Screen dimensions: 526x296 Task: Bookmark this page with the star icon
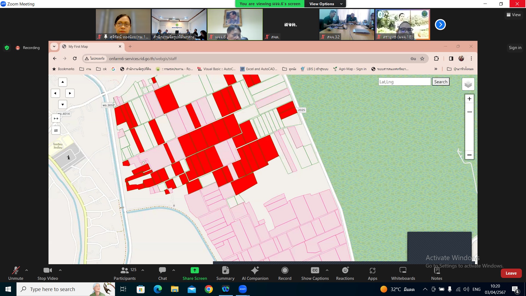422,58
